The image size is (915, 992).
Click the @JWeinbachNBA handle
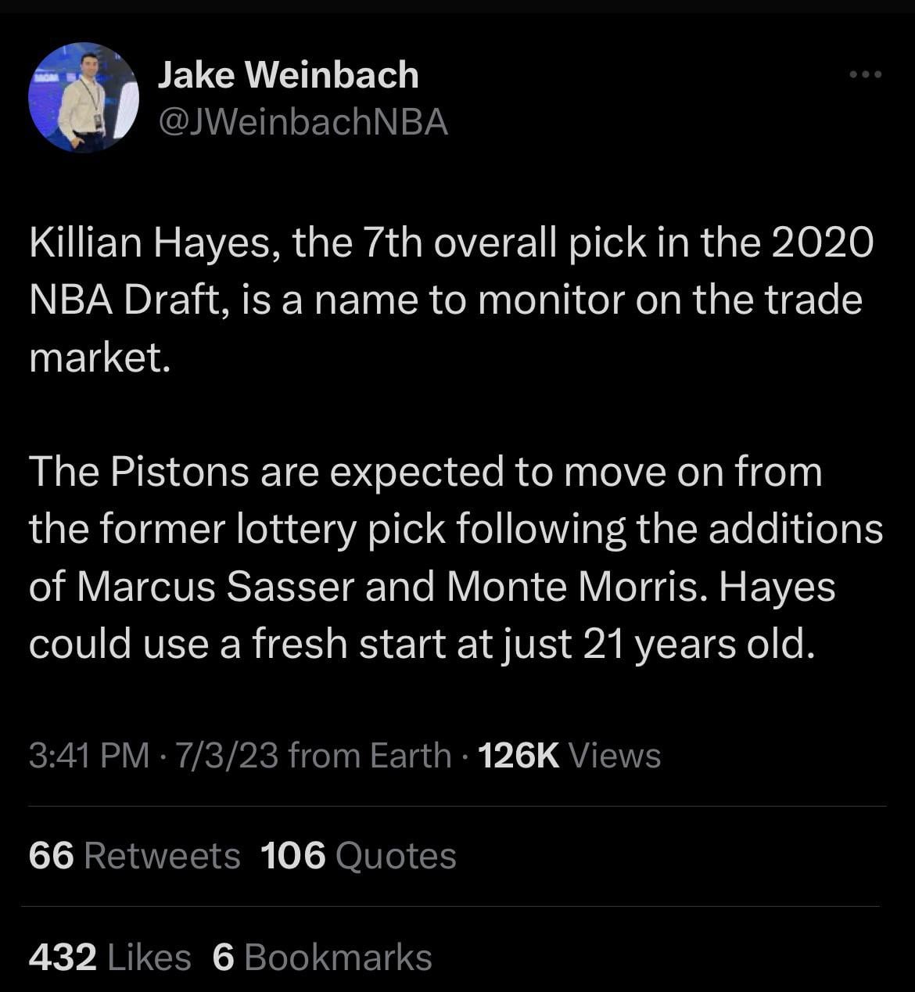(x=303, y=122)
